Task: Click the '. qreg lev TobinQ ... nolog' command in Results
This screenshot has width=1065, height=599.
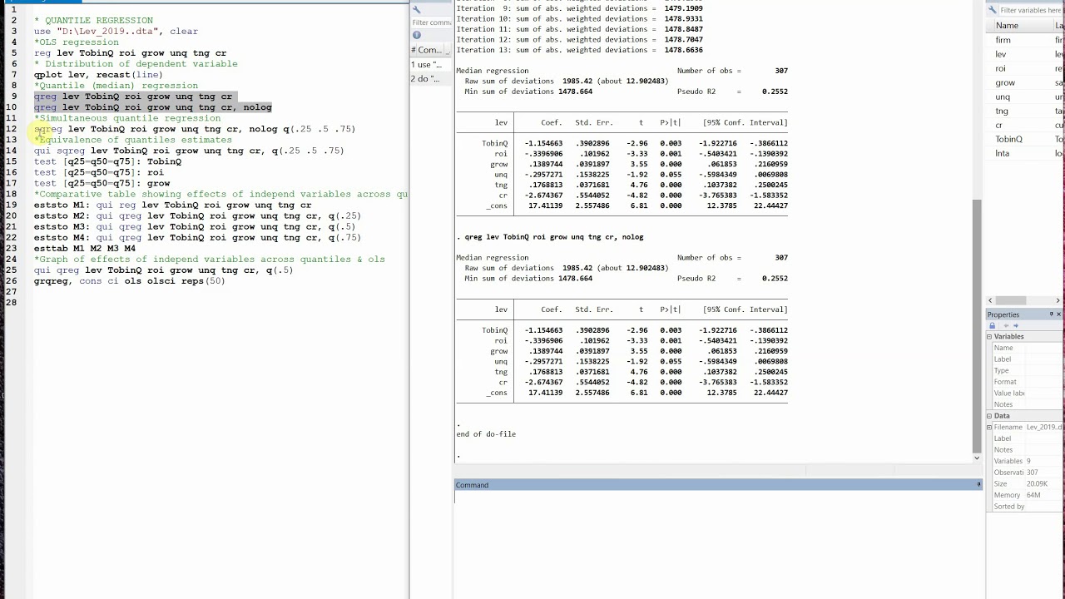Action: (550, 237)
